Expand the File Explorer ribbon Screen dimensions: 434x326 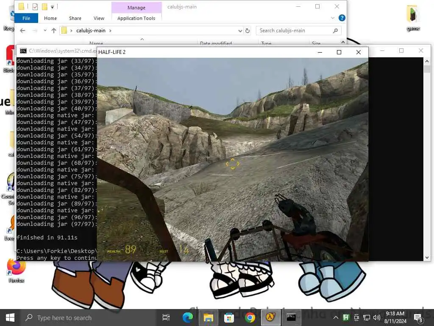coord(332,18)
